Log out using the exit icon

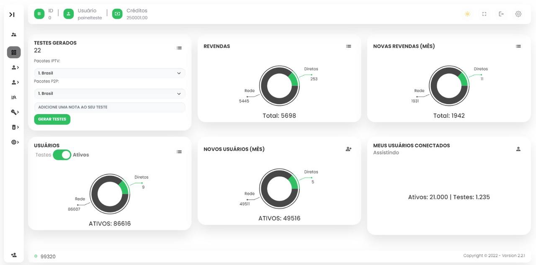coord(501,14)
